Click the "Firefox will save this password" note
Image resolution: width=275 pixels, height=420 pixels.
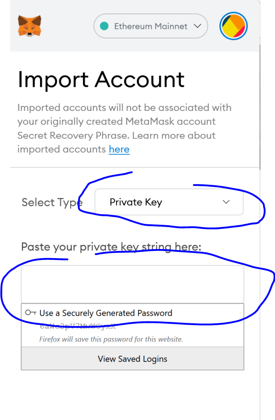(111, 339)
